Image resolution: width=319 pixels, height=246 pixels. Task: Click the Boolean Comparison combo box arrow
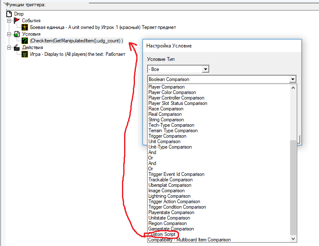point(293,79)
